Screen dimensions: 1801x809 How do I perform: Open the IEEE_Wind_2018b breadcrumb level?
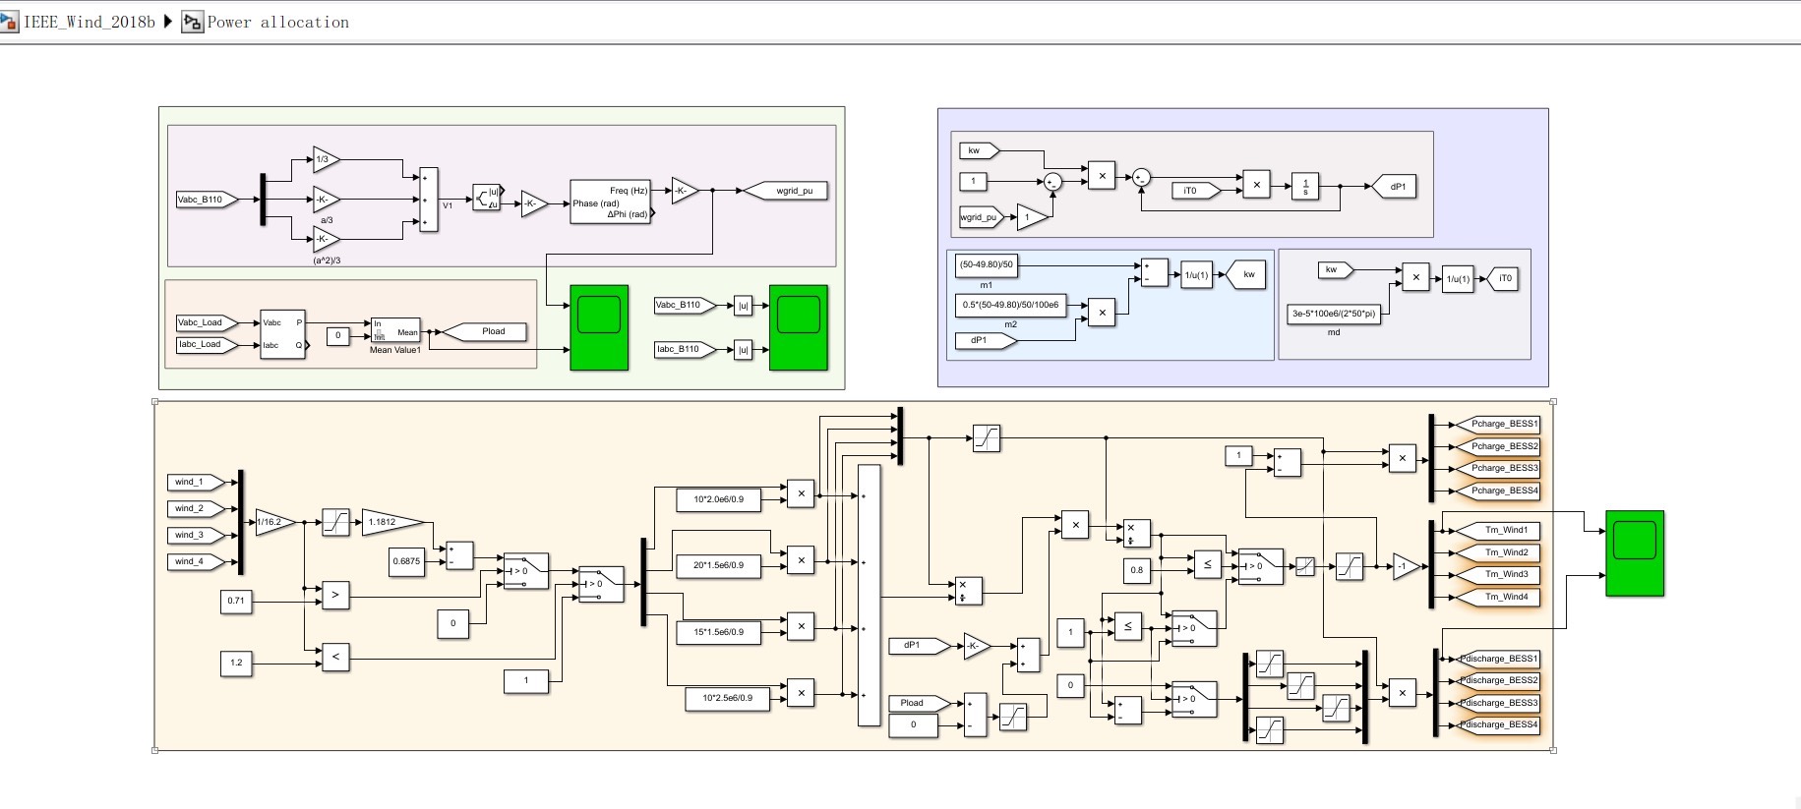click(90, 22)
